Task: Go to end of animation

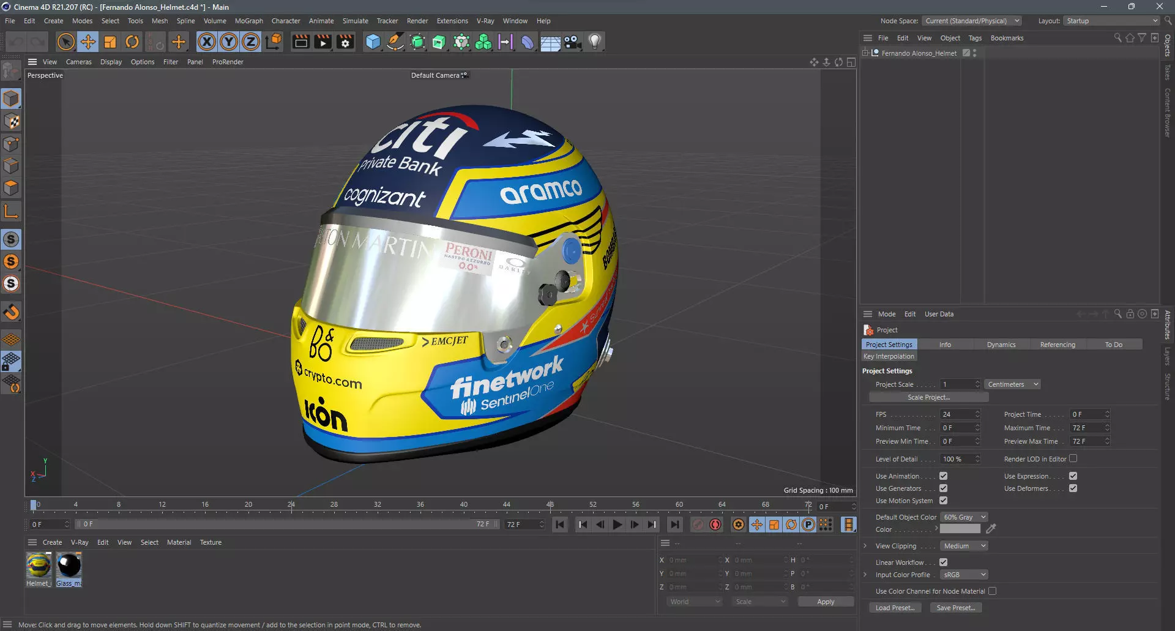Action: pyautogui.click(x=674, y=525)
